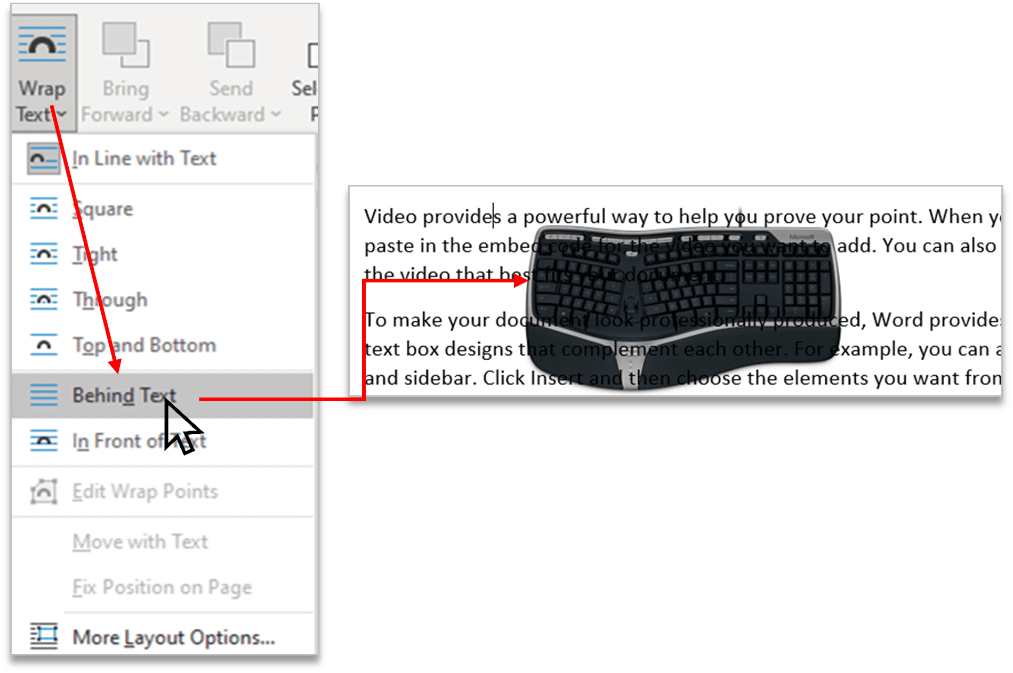Open More Layout Options from the menu

click(172, 637)
